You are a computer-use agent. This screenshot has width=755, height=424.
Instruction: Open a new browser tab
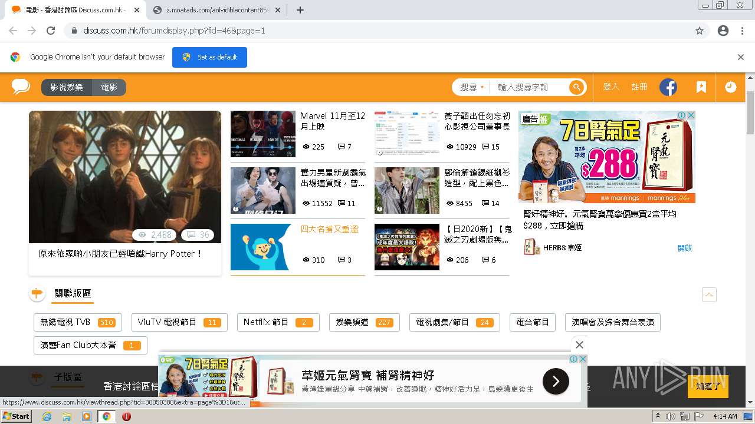(300, 10)
